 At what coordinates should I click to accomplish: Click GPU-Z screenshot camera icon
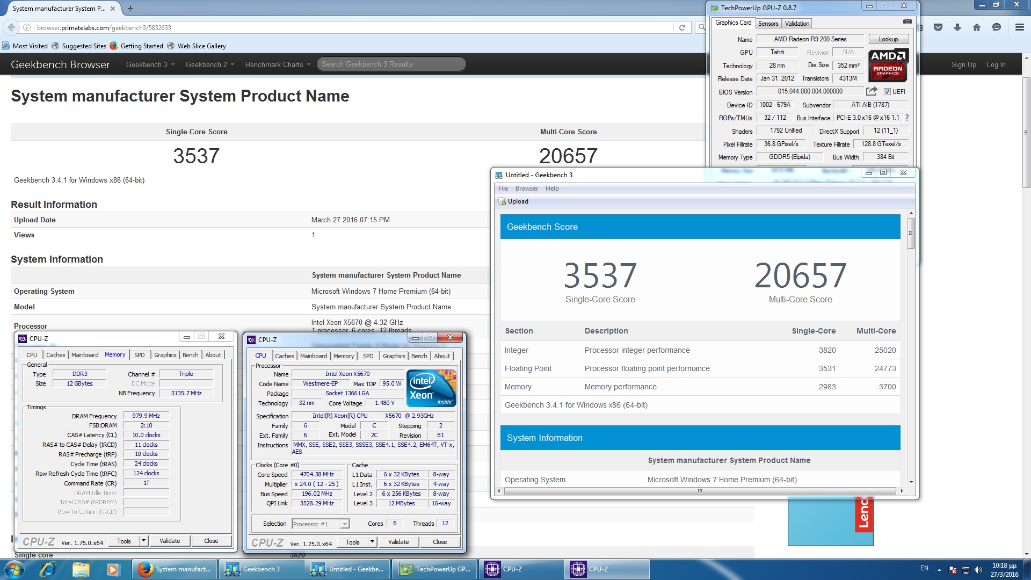tap(907, 21)
